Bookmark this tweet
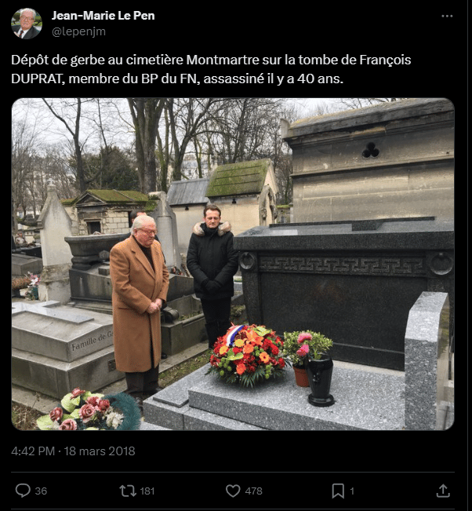Viewport: 472px width, 511px height. point(338,491)
